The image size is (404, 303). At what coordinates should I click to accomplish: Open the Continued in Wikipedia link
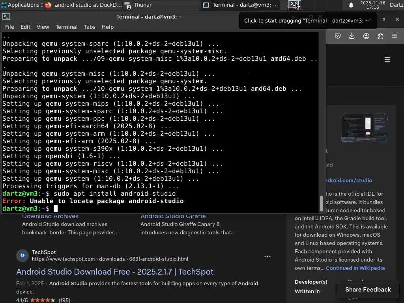355,268
